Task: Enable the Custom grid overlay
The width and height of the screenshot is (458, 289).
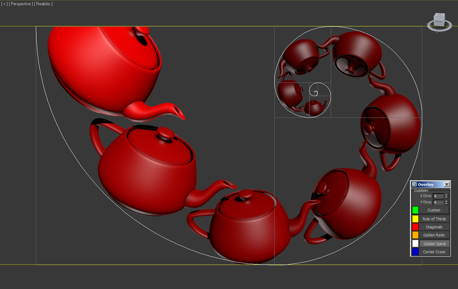Action: pos(435,210)
